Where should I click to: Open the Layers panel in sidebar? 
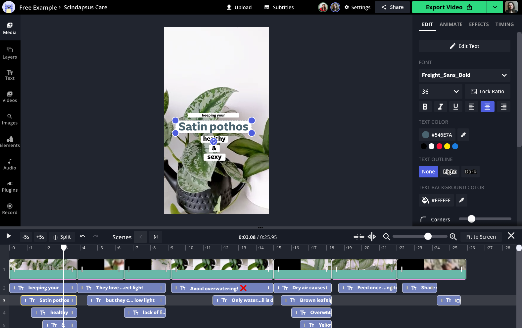click(x=10, y=53)
